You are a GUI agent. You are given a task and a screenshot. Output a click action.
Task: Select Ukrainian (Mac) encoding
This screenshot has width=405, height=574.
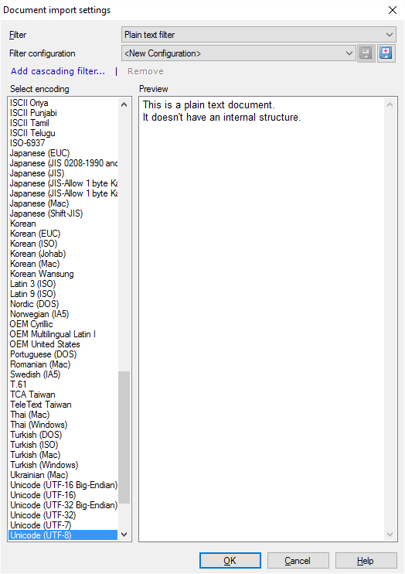pyautogui.click(x=63, y=475)
